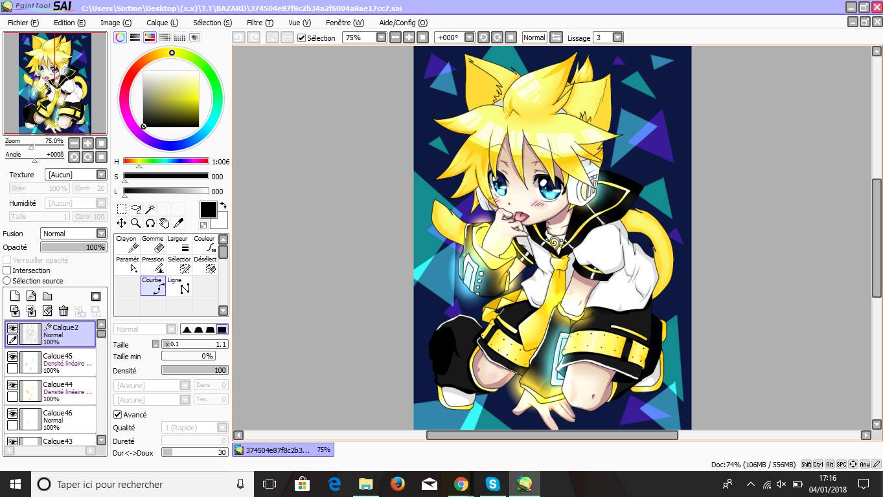Open the Edition menu
883x497 pixels.
[69, 23]
